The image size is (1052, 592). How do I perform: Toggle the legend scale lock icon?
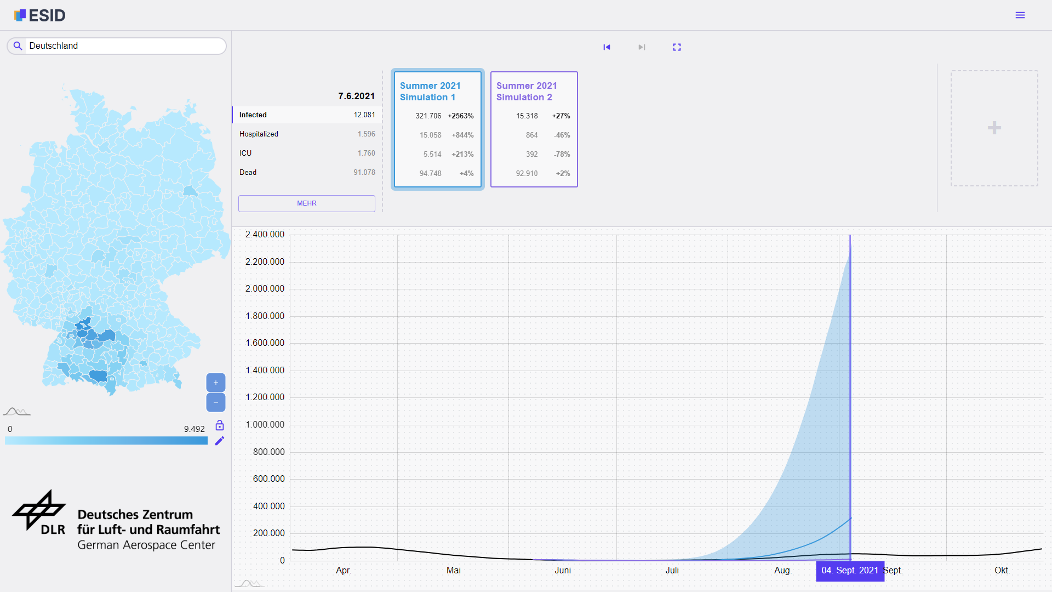pyautogui.click(x=220, y=425)
